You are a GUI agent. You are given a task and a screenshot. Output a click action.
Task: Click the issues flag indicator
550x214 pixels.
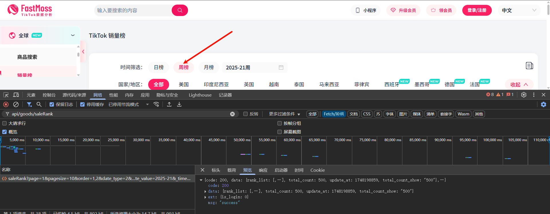pyautogui.click(x=510, y=95)
